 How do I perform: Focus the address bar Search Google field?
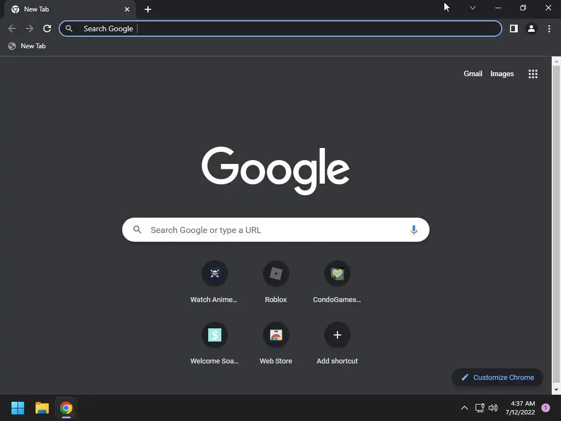click(x=280, y=29)
